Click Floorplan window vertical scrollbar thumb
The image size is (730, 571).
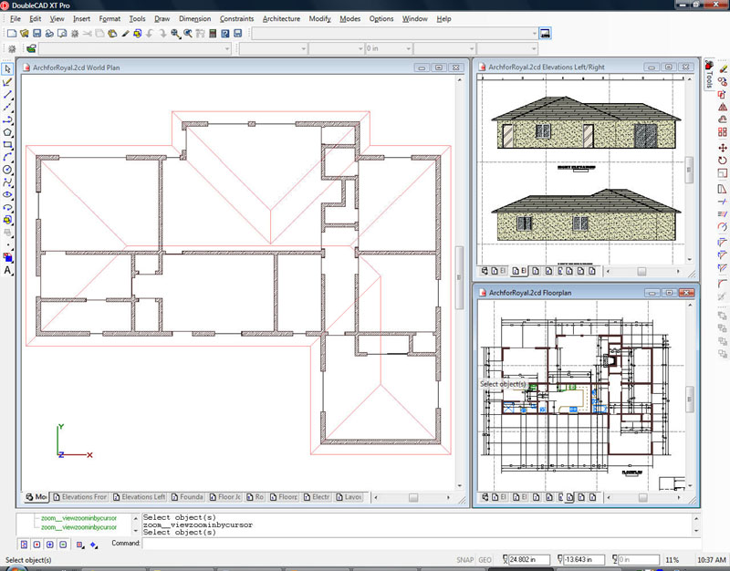690,399
